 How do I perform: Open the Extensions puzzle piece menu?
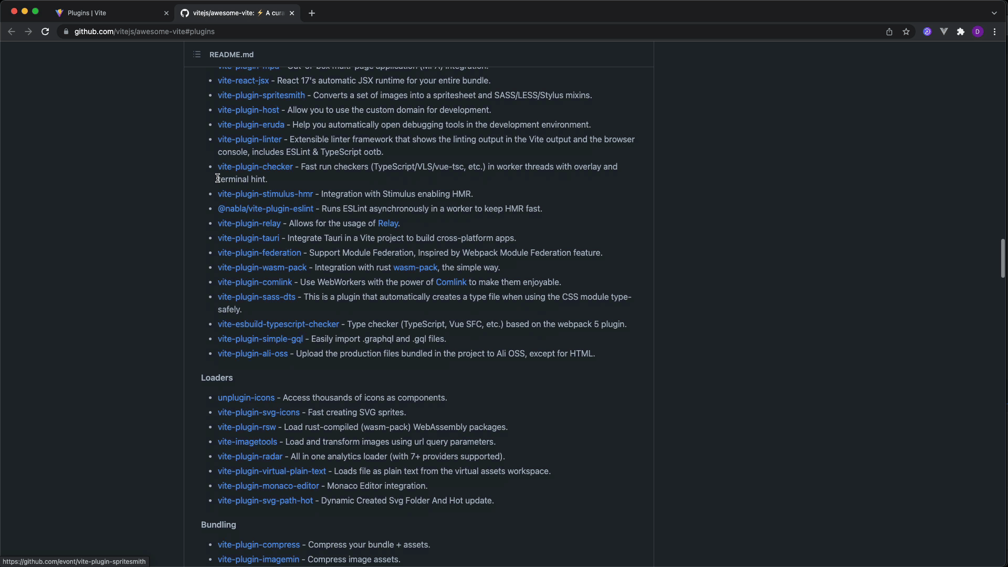pyautogui.click(x=961, y=31)
